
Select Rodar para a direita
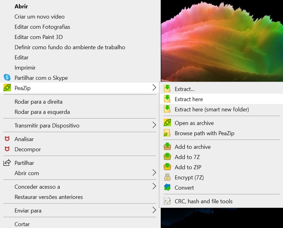tap(38, 102)
